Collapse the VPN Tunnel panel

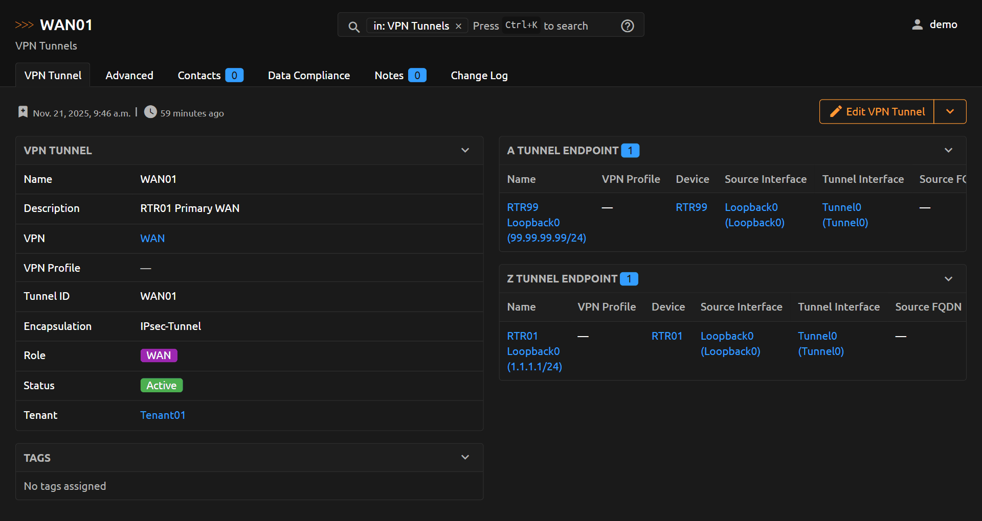[465, 150]
